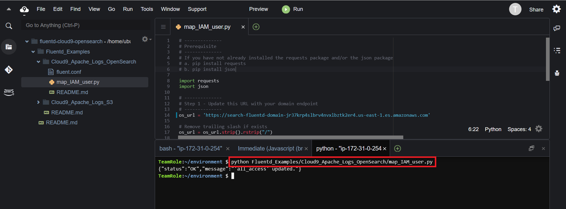The height and width of the screenshot is (209, 566).
Task: Open README.md under Cloud9_Apache_Logs_OpenSearch
Action: click(72, 92)
